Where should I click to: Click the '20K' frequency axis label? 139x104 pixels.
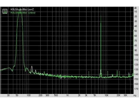(x=118, y=95)
